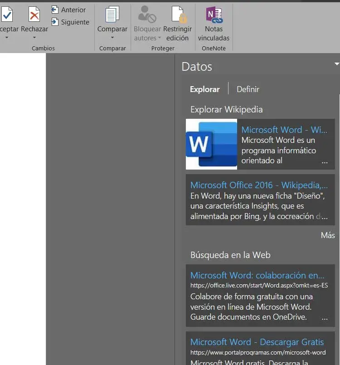Screen dimensions: 340x365
Task: Switch to the Explorar tab
Action: (x=204, y=89)
